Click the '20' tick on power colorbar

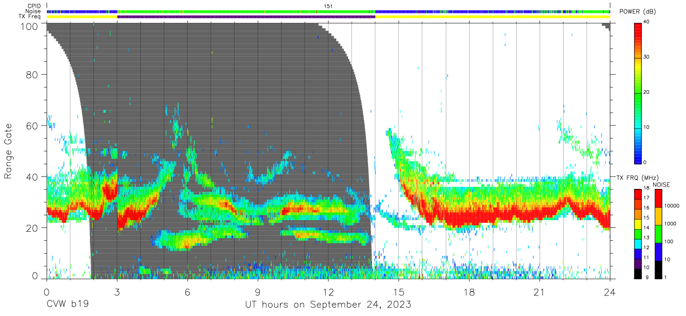pos(647,92)
